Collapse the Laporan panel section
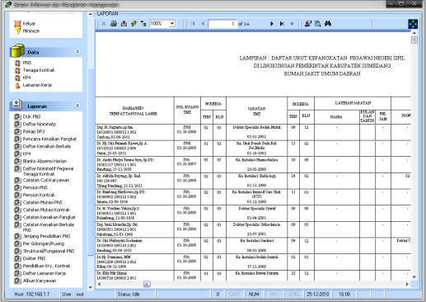The width and height of the screenshot is (426, 302). pos(77,106)
